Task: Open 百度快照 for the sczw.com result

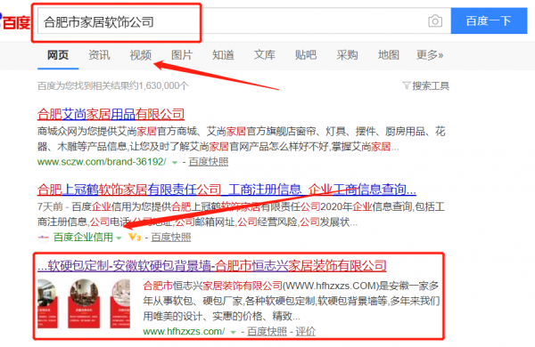Action: tap(209, 161)
